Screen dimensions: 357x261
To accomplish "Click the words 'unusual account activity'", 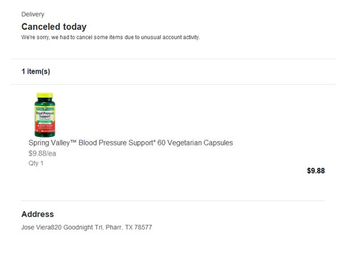I will click(x=170, y=37).
